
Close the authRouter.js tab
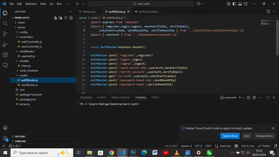[128, 11]
